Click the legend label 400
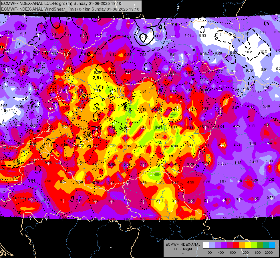The width and height of the screenshot is (280, 258). point(221,253)
